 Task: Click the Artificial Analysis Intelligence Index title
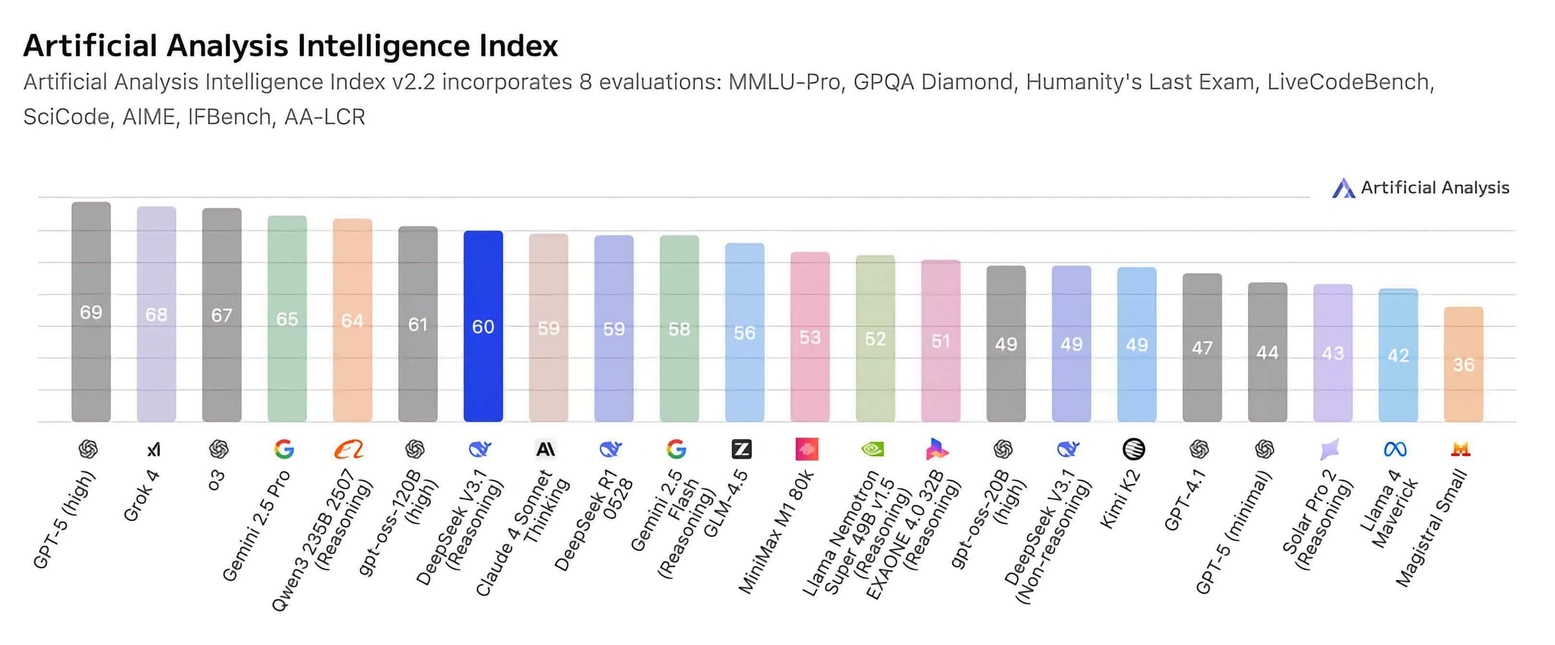pos(290,46)
